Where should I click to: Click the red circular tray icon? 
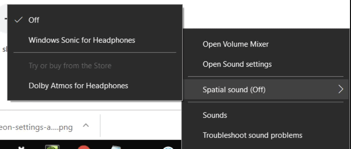point(84,147)
